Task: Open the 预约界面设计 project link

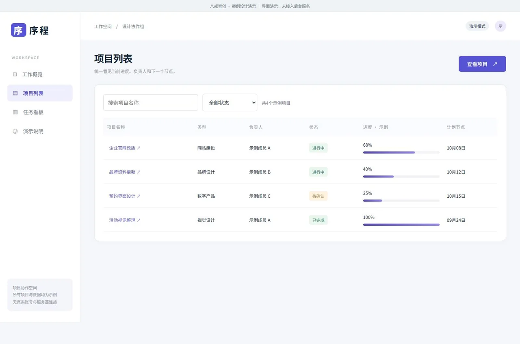Action: [125, 196]
